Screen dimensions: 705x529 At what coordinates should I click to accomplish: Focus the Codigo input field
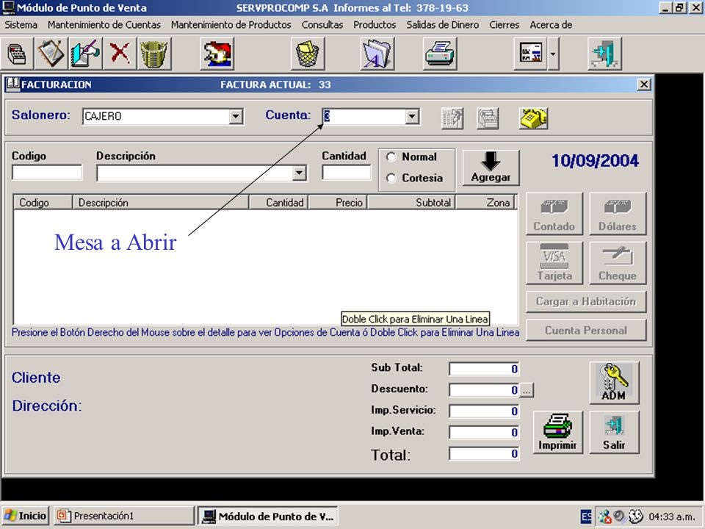47,173
